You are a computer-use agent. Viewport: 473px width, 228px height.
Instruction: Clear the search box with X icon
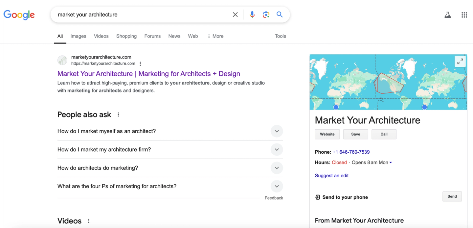click(x=235, y=14)
